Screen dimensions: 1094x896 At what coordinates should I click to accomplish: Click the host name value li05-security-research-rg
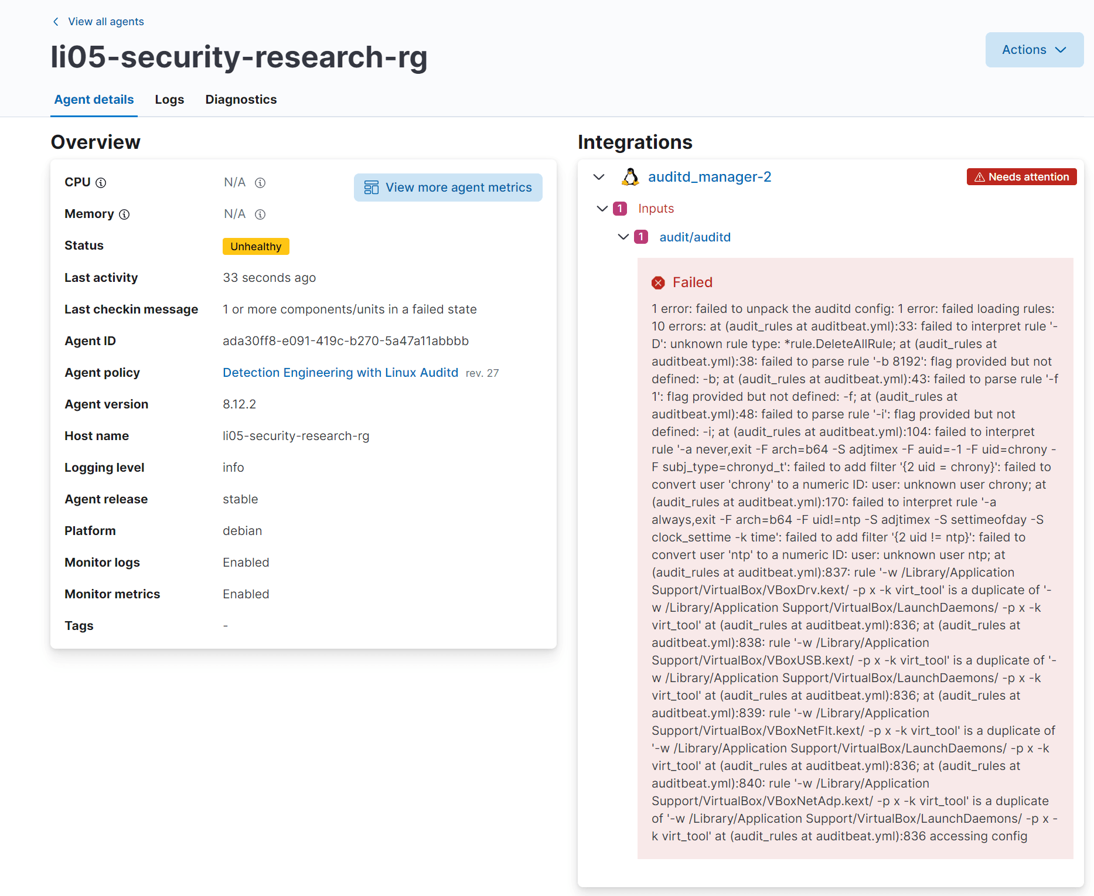click(296, 436)
